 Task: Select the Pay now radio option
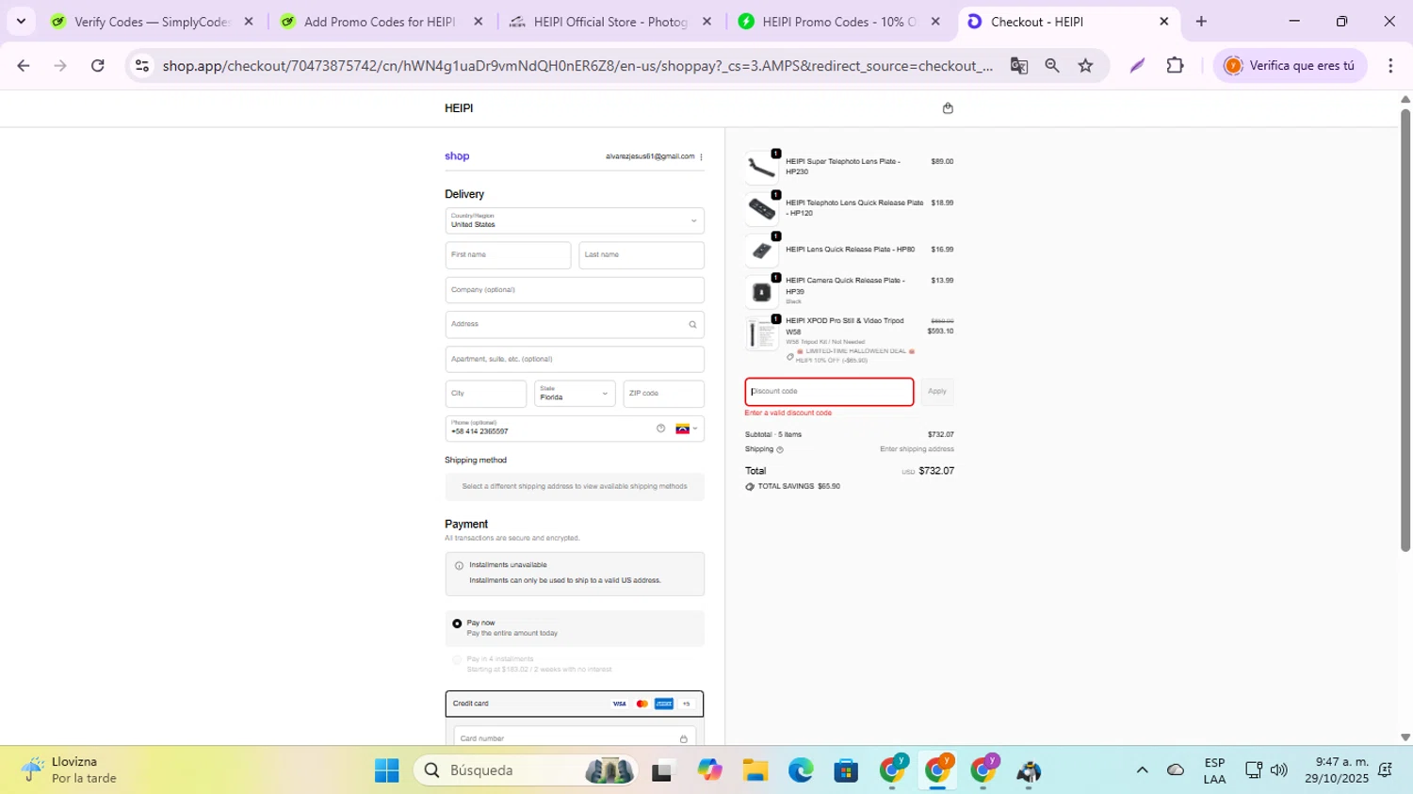pos(457,624)
